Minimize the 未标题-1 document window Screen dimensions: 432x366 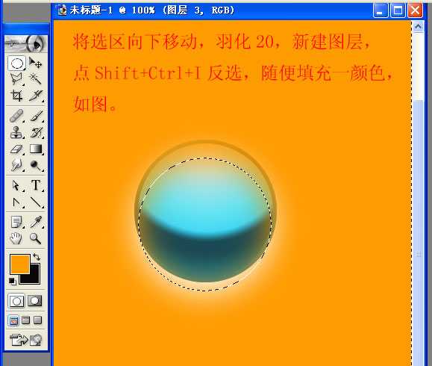381,10
